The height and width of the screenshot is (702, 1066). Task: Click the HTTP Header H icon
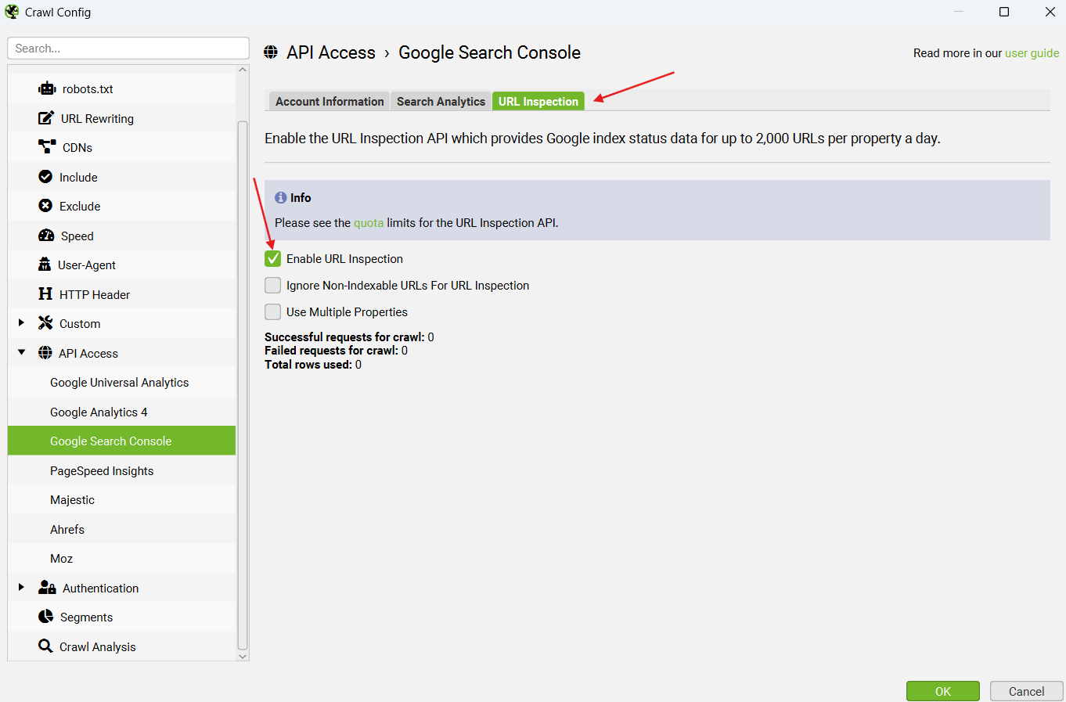tap(45, 294)
